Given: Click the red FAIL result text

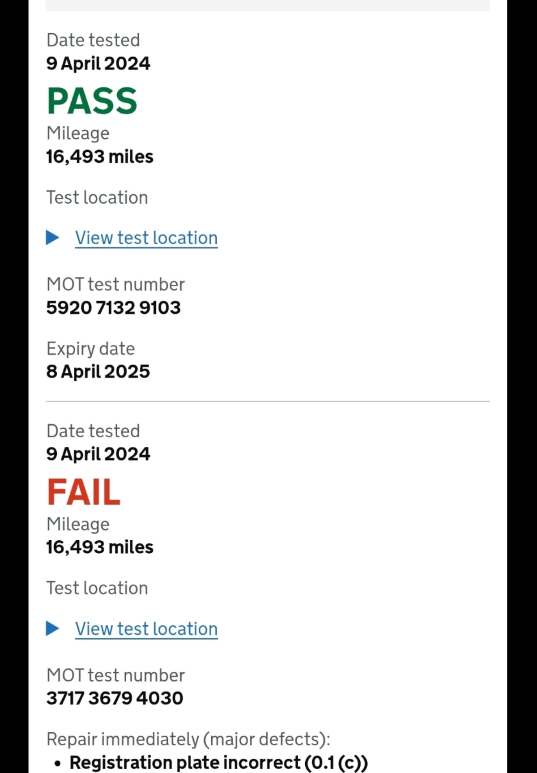Looking at the screenshot, I should tap(84, 492).
